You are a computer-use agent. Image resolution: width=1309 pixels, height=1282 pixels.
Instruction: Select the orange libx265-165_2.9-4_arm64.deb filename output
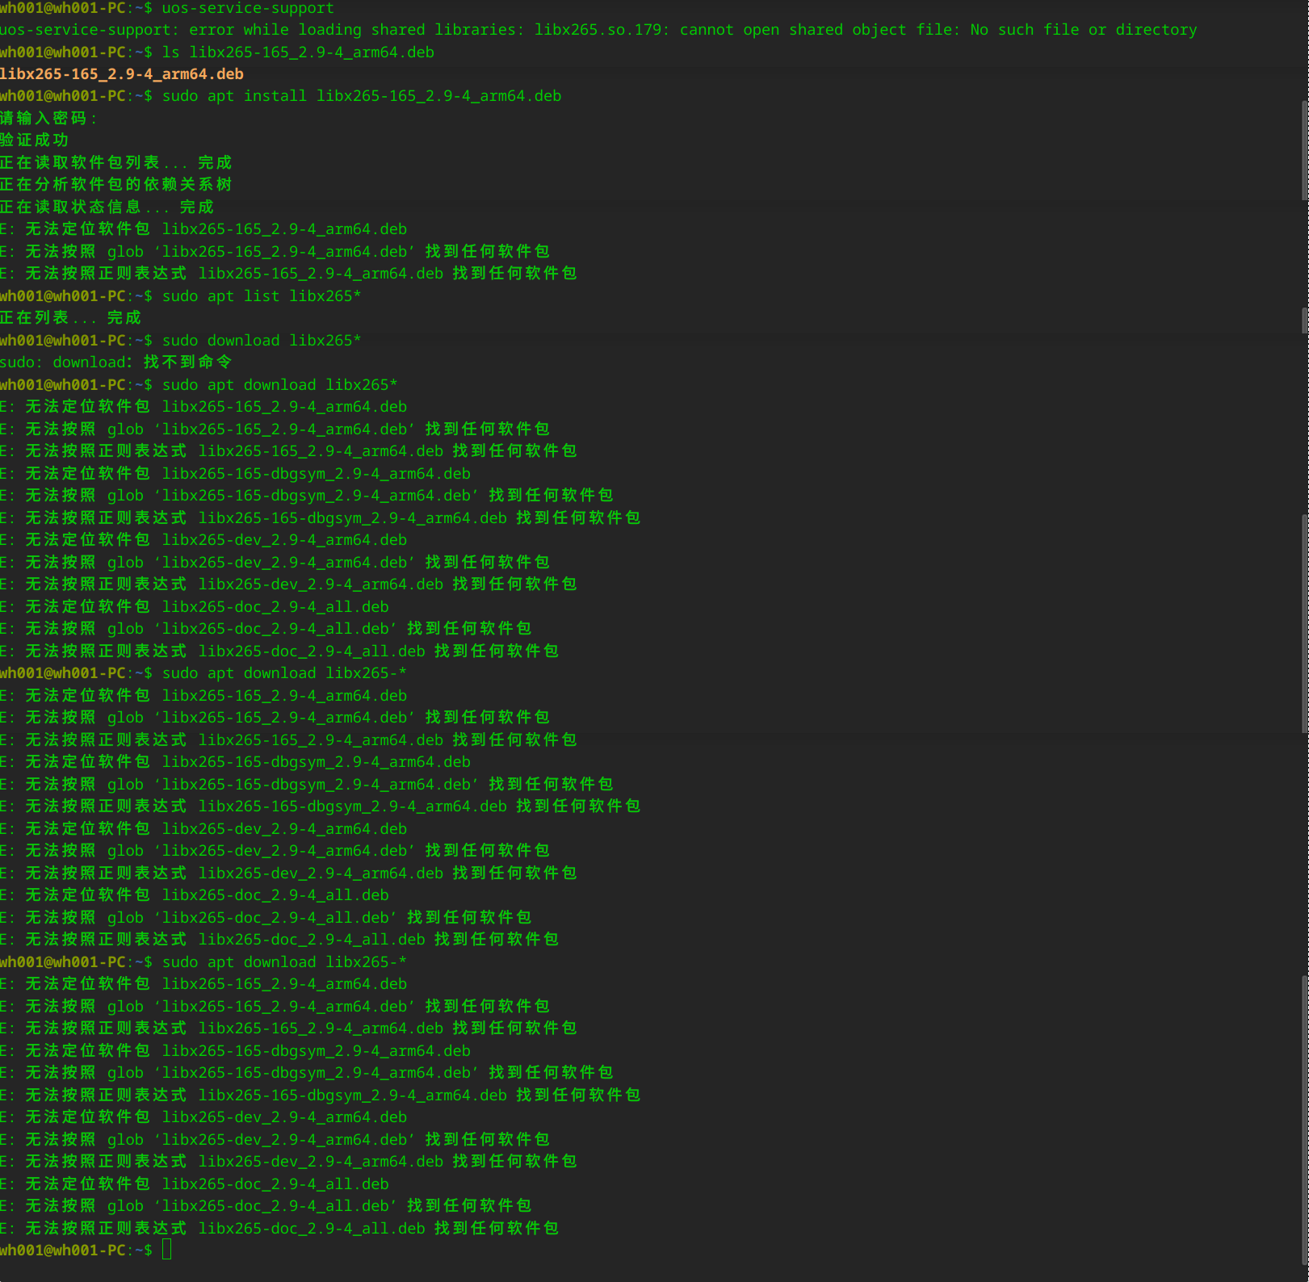[122, 74]
